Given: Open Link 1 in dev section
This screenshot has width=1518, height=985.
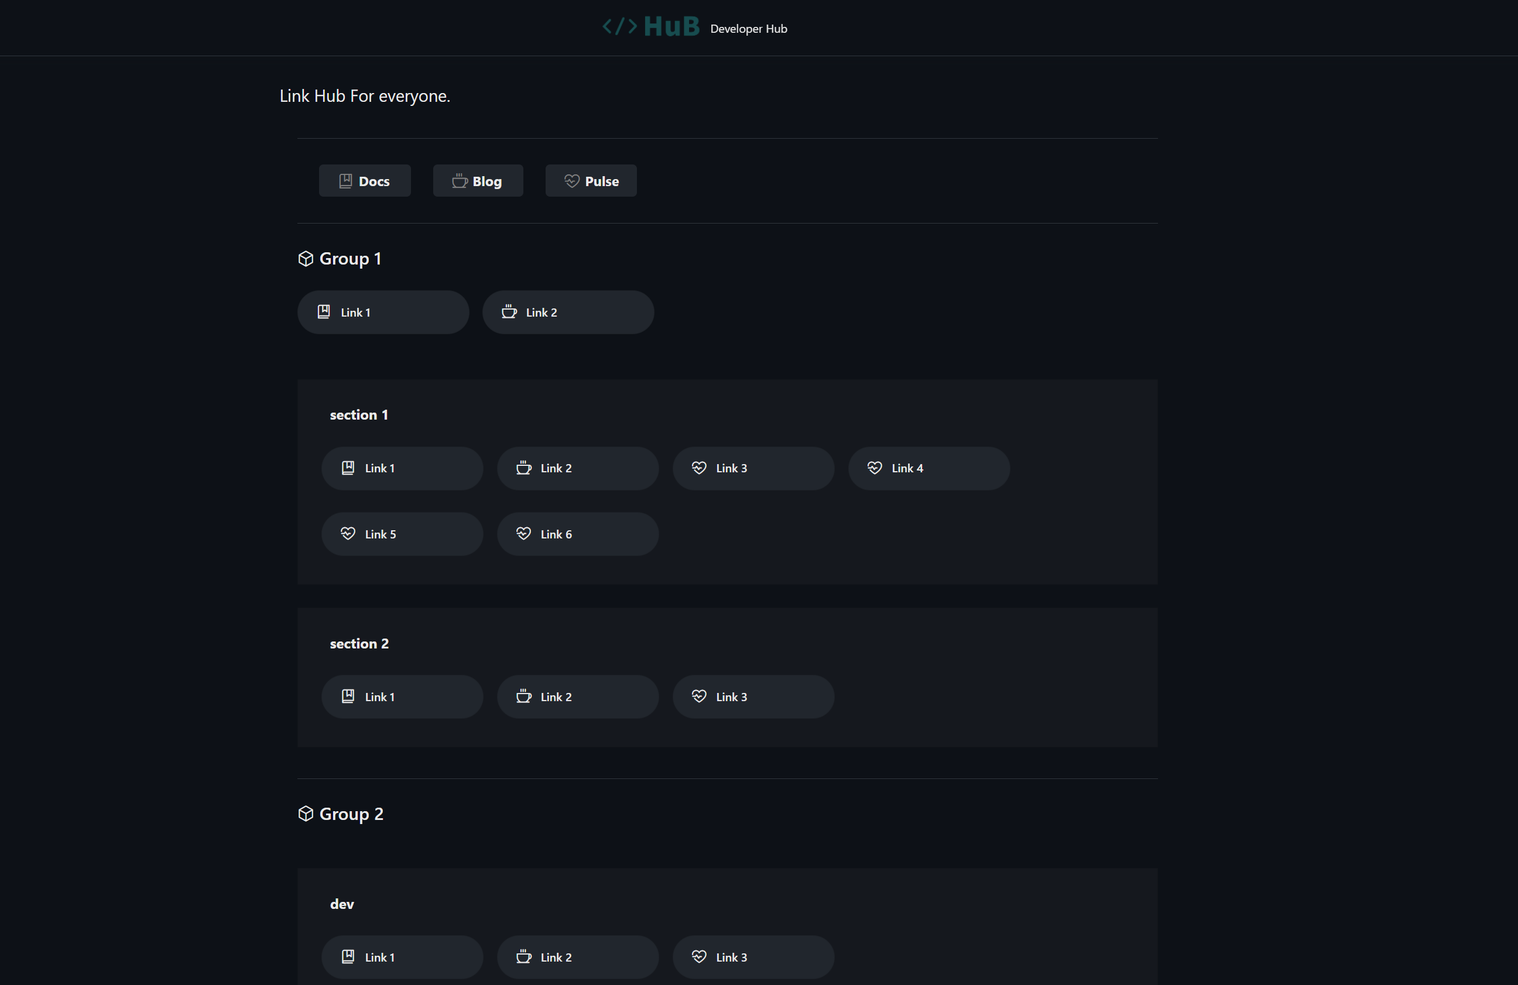Looking at the screenshot, I should 402,957.
